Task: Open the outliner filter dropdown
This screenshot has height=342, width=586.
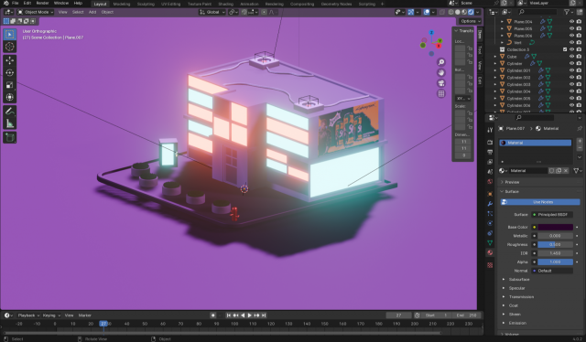Action: pyautogui.click(x=569, y=12)
